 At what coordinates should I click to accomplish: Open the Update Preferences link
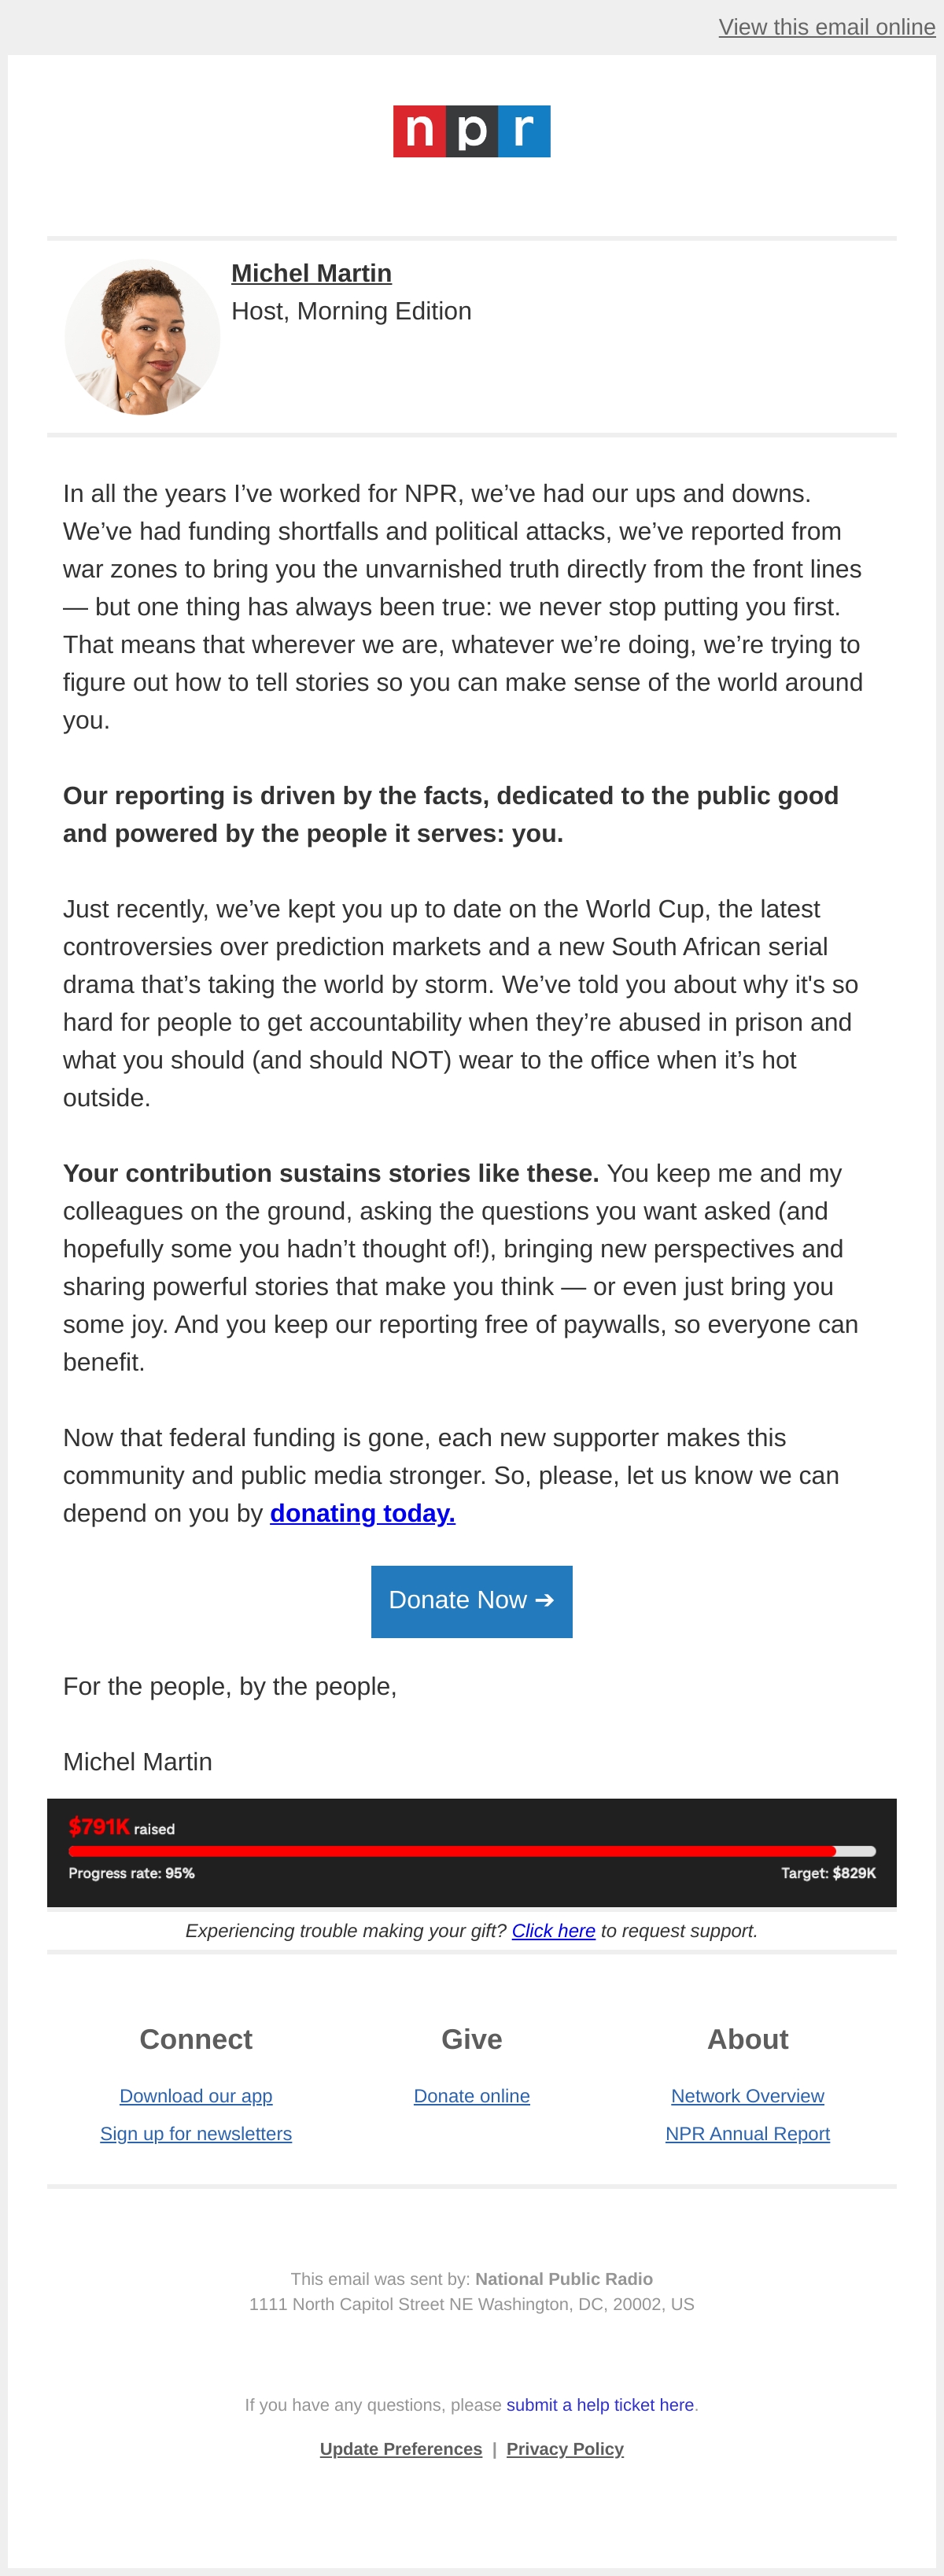coord(401,2448)
